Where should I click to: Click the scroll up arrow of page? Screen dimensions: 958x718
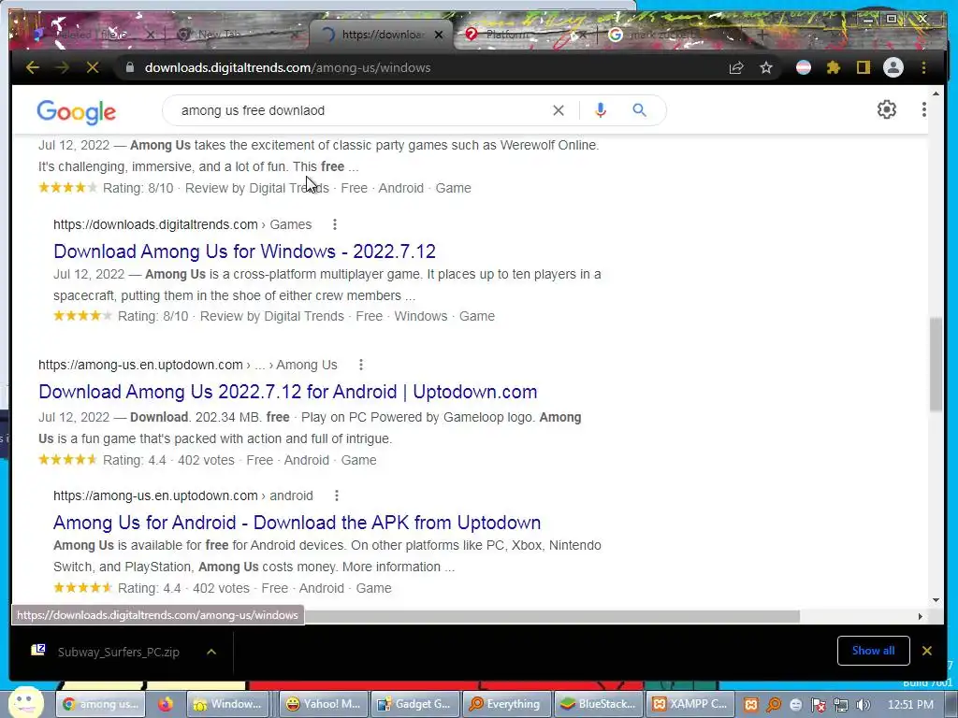tap(936, 93)
